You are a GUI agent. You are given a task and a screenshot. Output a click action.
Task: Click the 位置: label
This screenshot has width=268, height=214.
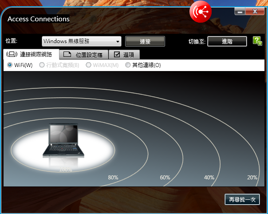pos(12,41)
